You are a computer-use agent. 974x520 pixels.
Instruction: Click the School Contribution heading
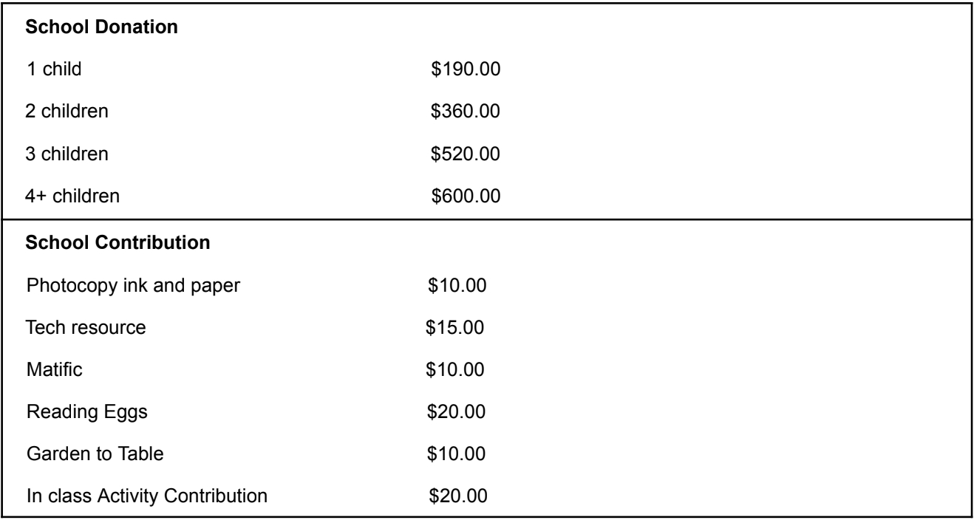pos(93,245)
